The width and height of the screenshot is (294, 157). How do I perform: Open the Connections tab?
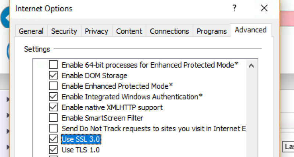169,31
